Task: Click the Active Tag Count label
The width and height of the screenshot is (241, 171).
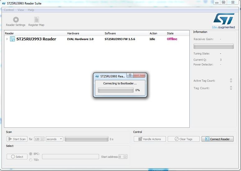Action: coord(204,81)
